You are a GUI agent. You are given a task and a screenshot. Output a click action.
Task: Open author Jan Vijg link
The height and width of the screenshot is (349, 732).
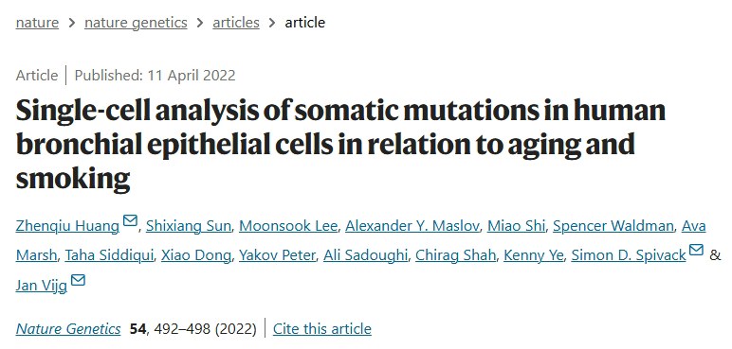point(42,286)
